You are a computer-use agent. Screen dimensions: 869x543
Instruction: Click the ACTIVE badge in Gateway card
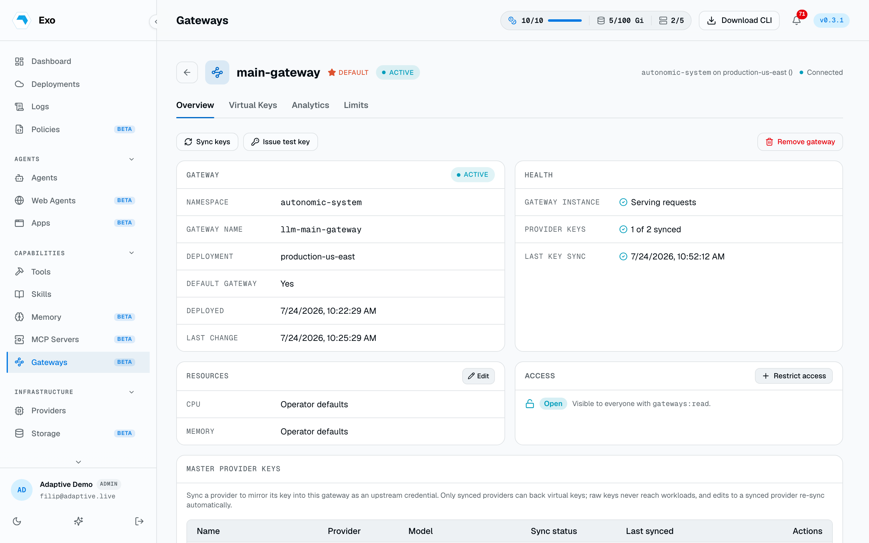(473, 175)
